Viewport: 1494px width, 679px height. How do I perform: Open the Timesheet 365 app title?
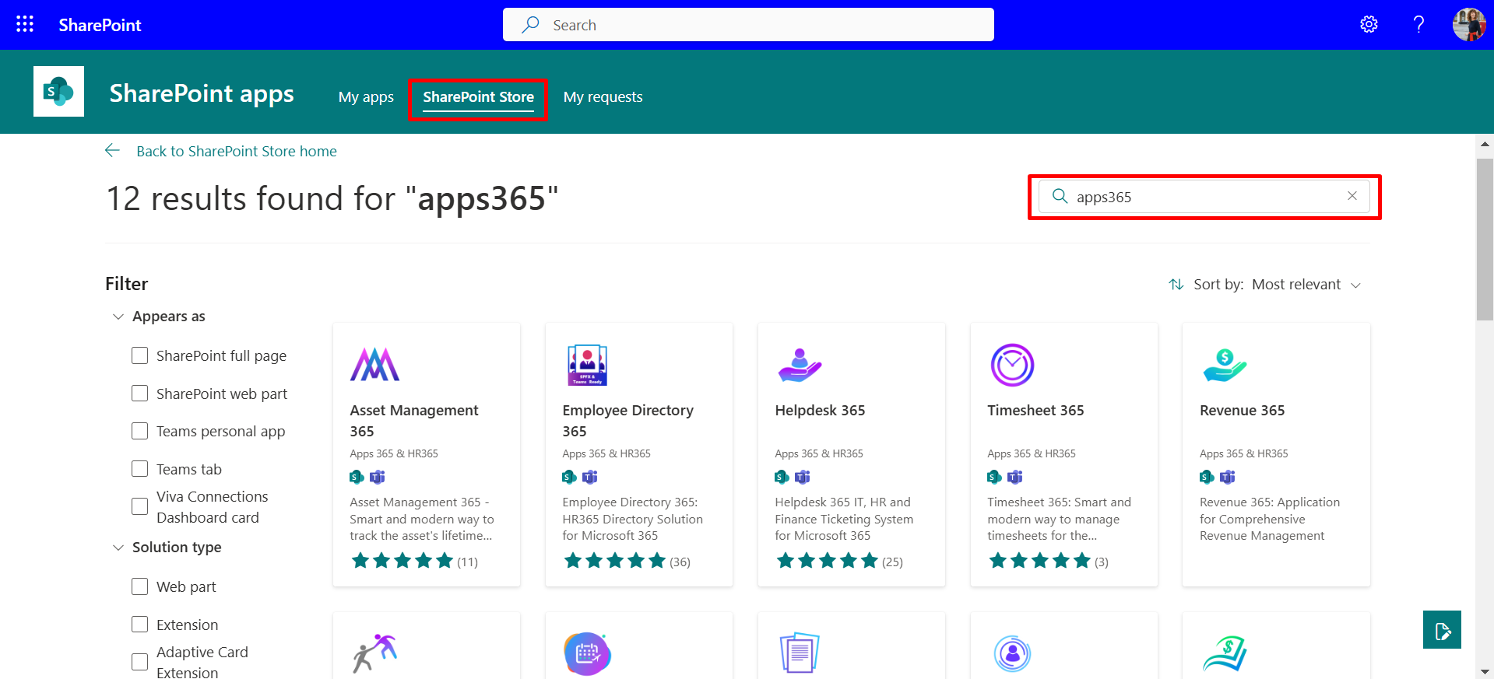pyautogui.click(x=1035, y=410)
